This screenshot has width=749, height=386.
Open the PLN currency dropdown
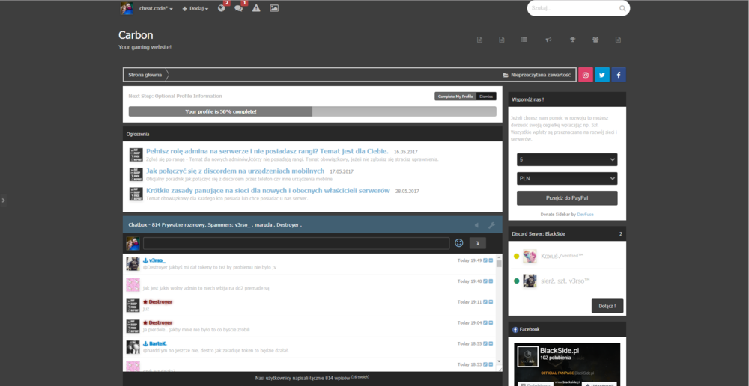[567, 178]
